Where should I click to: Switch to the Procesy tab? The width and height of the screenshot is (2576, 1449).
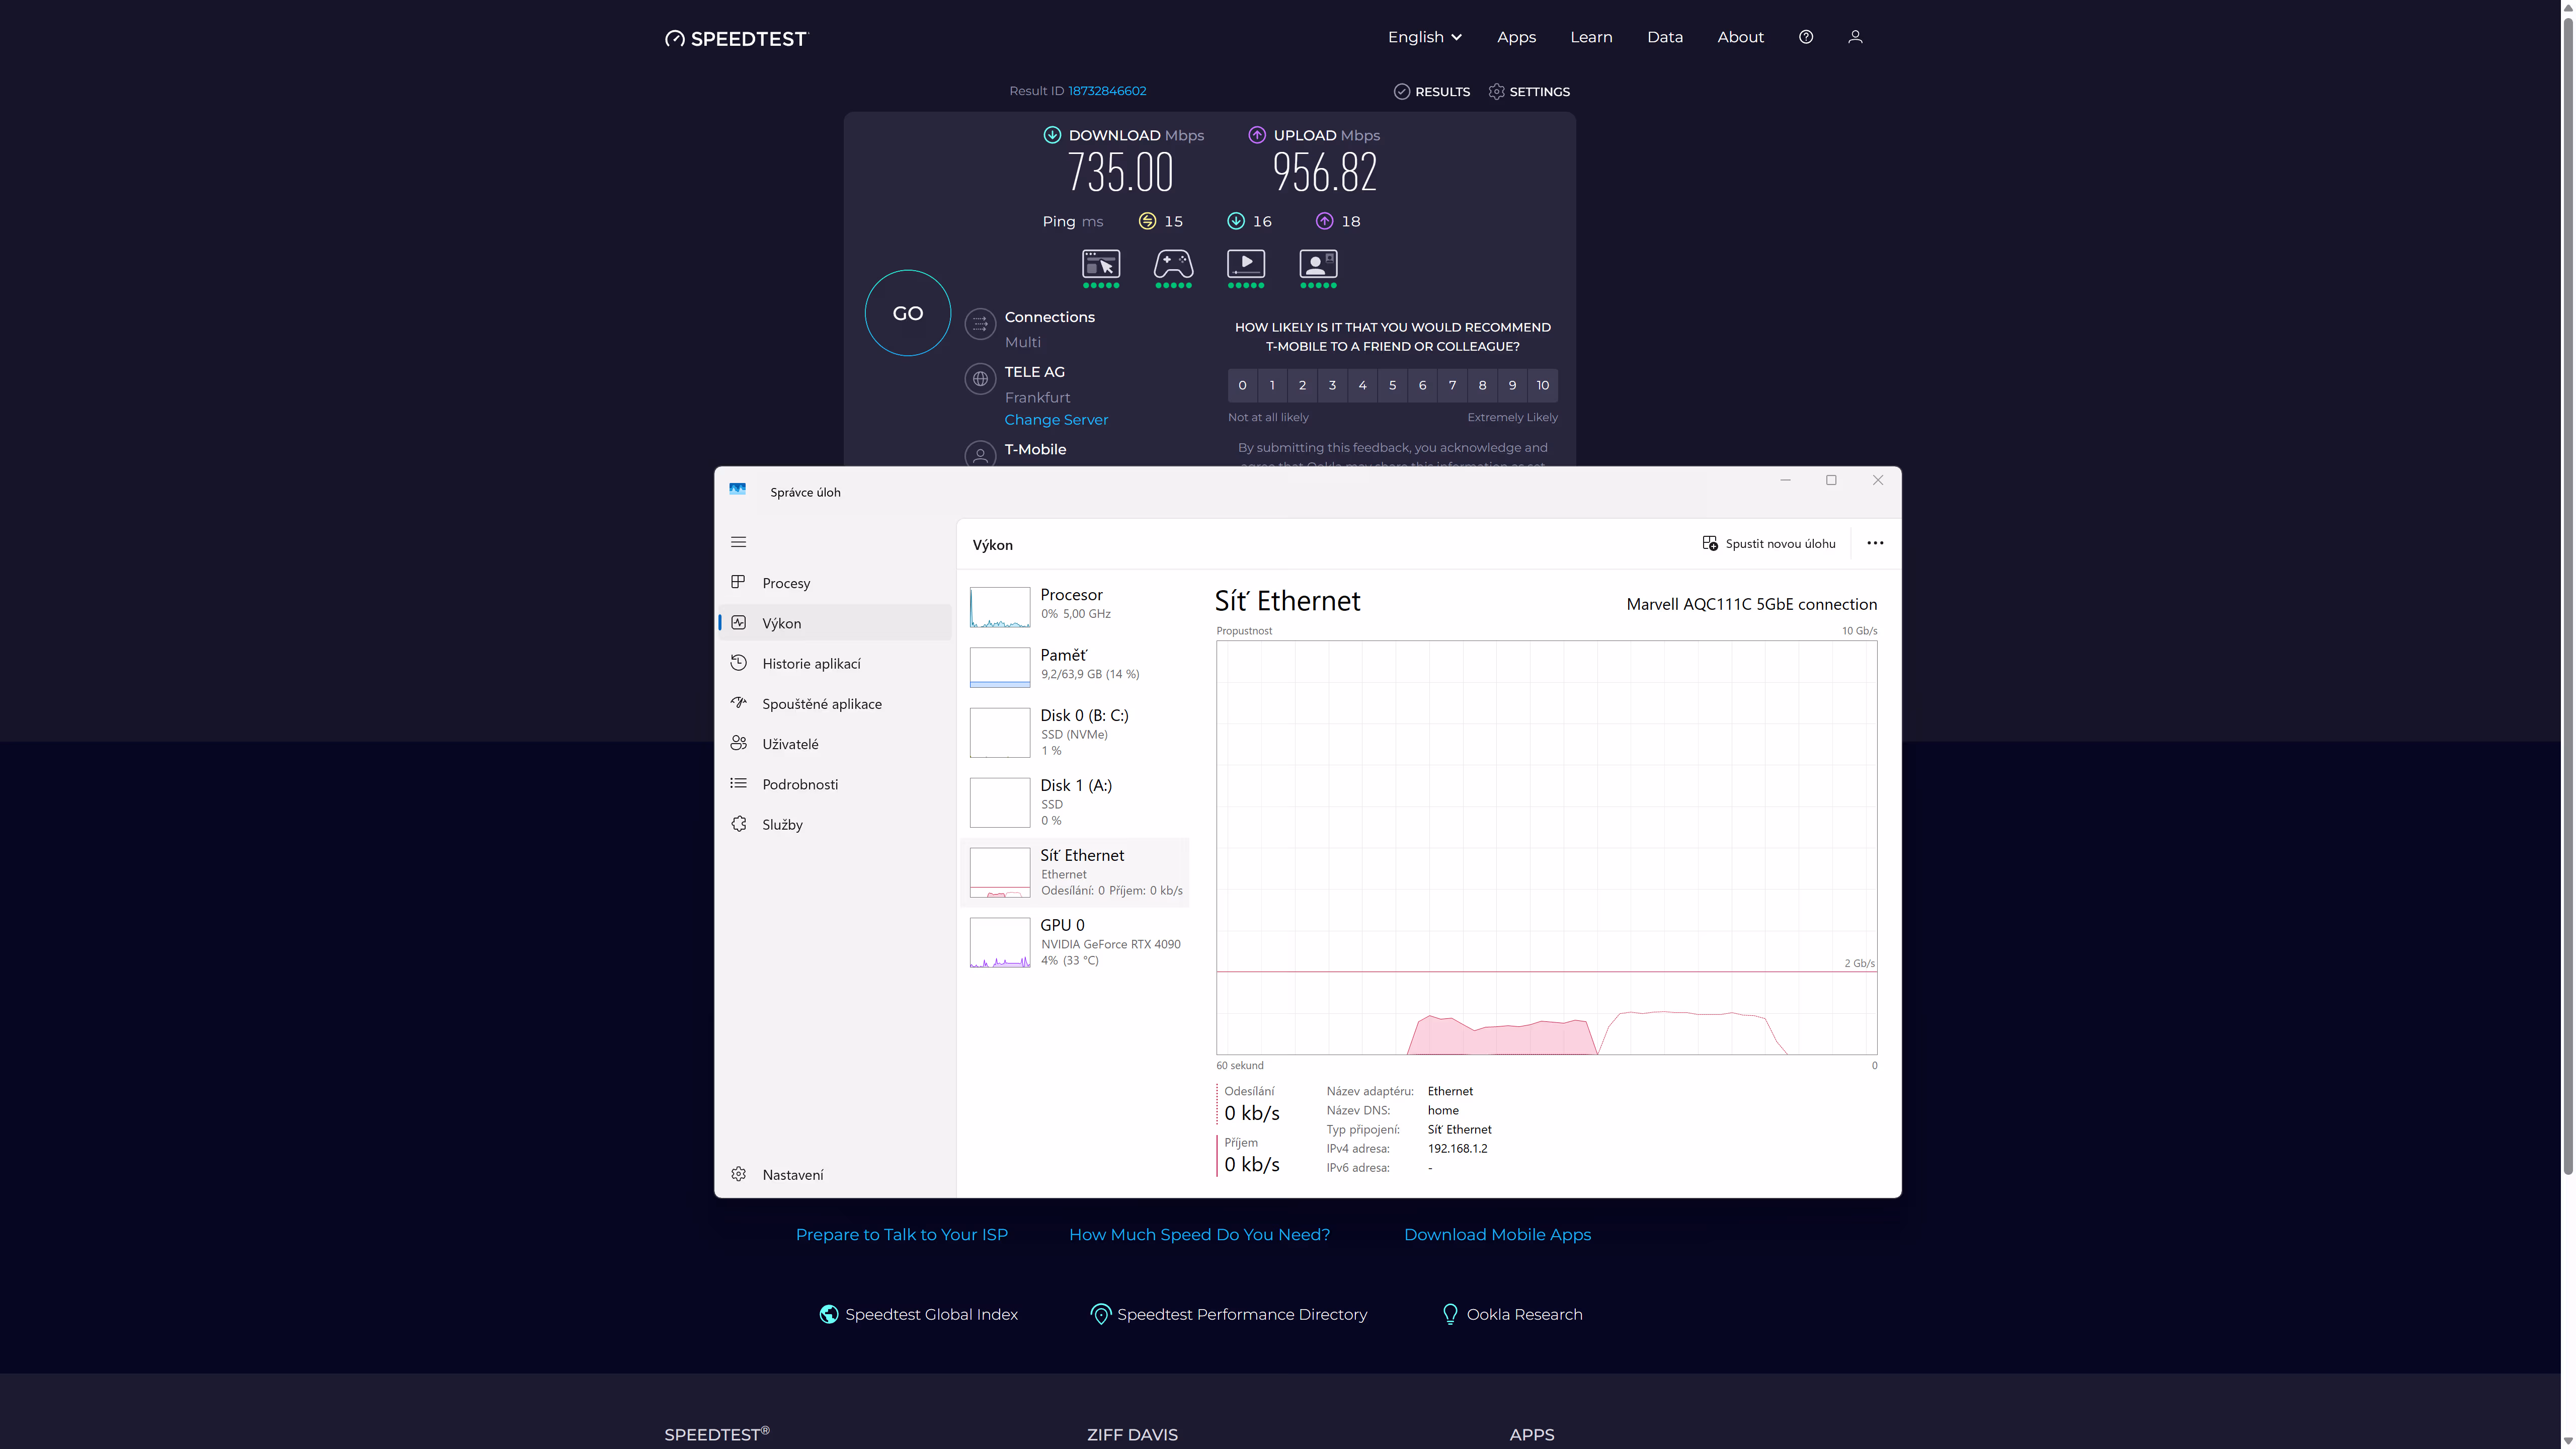click(786, 583)
